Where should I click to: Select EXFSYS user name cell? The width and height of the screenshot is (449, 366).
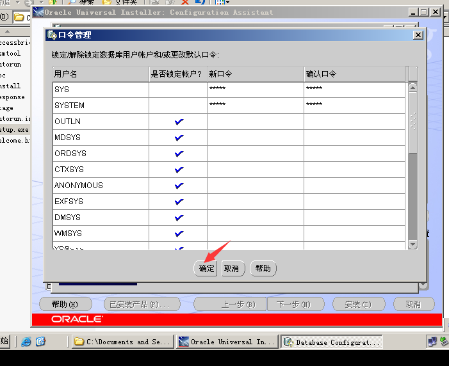101,202
